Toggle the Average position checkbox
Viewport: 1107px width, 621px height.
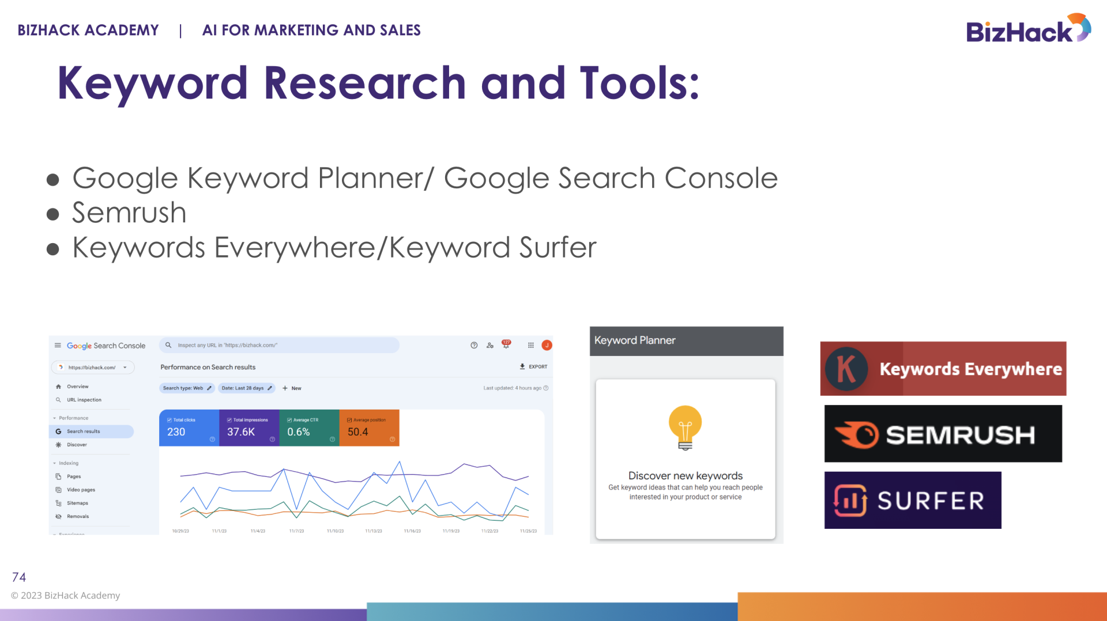pos(349,420)
